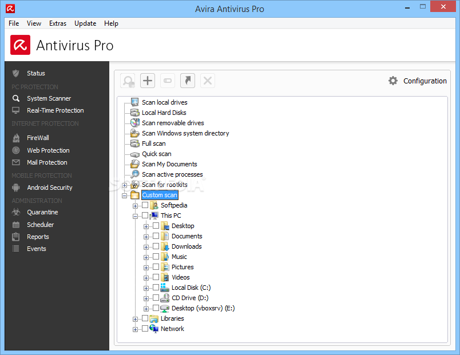Click the Configuration gear icon
The width and height of the screenshot is (460, 355).
point(393,81)
